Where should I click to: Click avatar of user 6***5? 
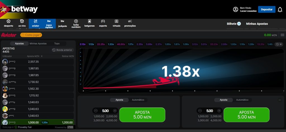5,95
